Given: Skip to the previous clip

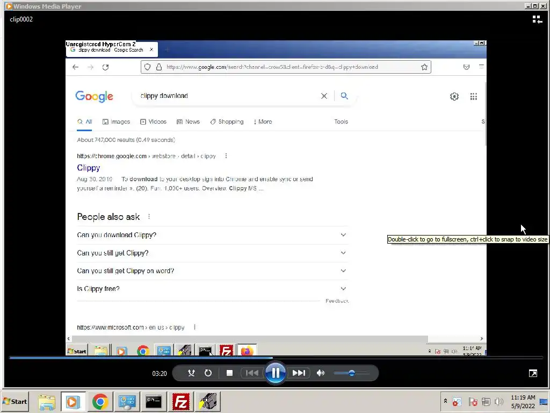Looking at the screenshot, I should pyautogui.click(x=252, y=373).
